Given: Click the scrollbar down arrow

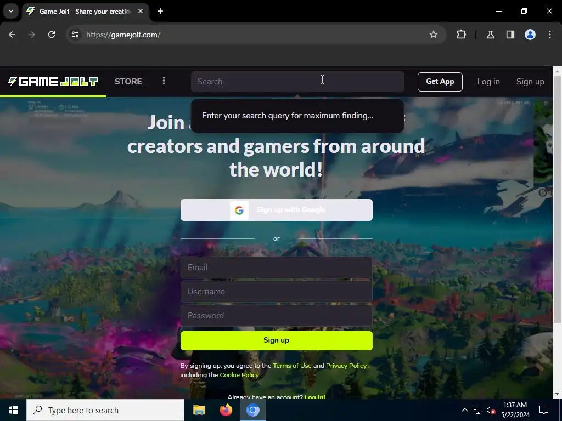Looking at the screenshot, I should pyautogui.click(x=558, y=394).
